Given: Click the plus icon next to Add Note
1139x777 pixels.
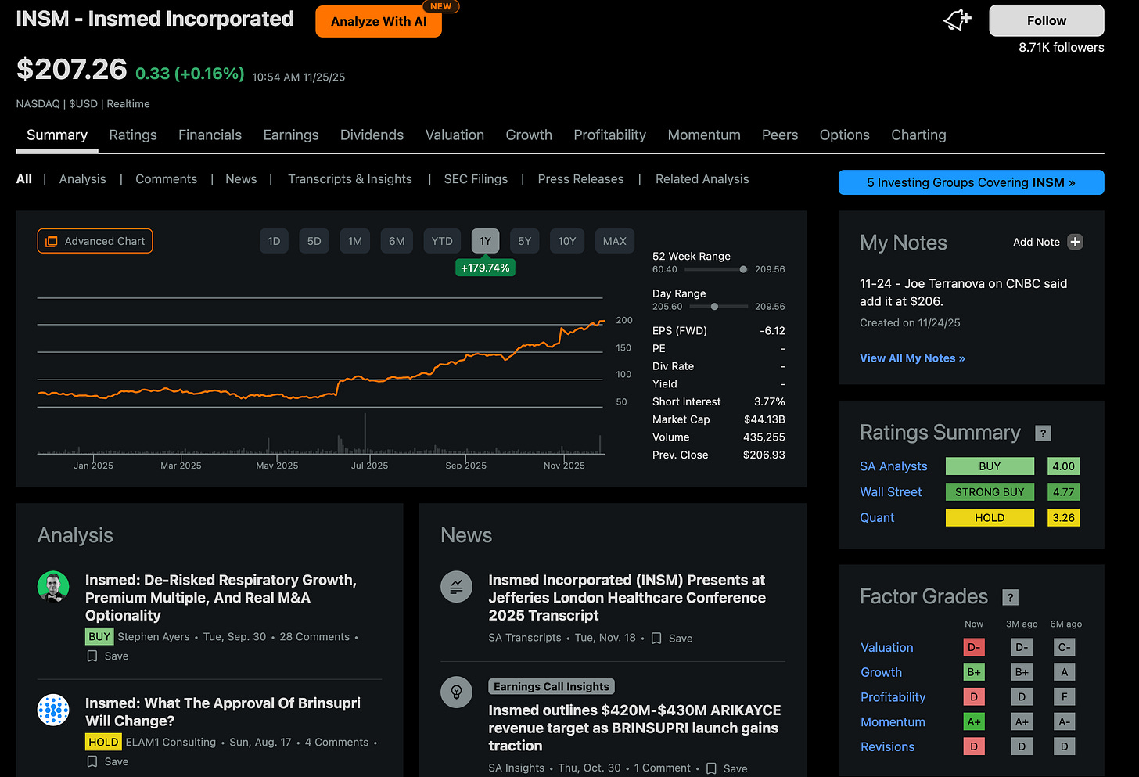Looking at the screenshot, I should 1075,242.
